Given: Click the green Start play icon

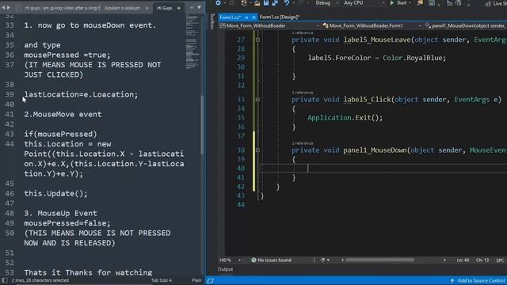Looking at the screenshot, I should pos(392,3).
